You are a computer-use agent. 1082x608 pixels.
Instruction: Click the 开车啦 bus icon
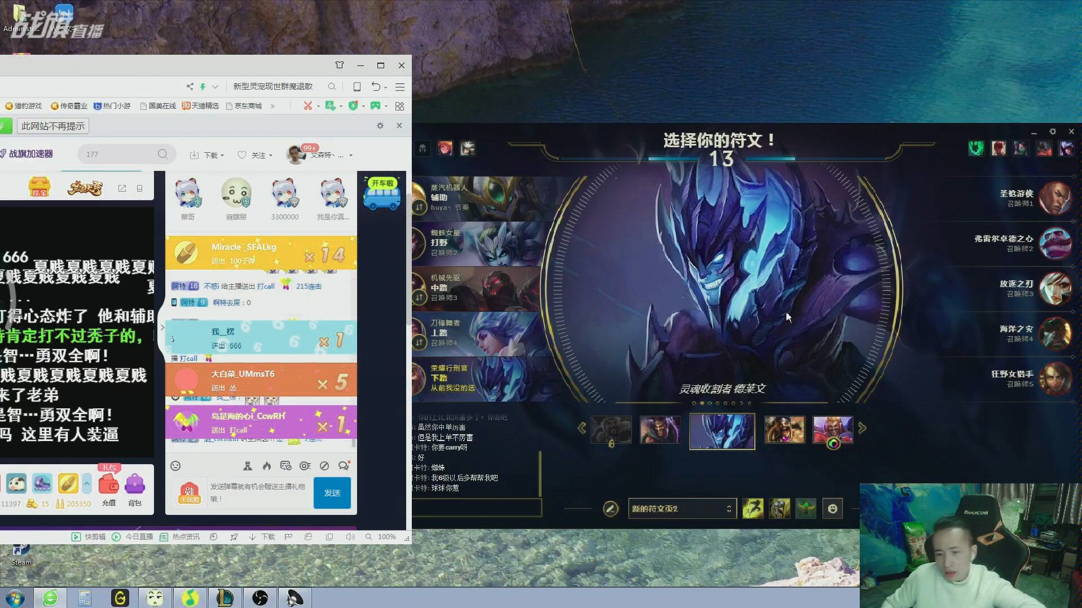tap(382, 193)
